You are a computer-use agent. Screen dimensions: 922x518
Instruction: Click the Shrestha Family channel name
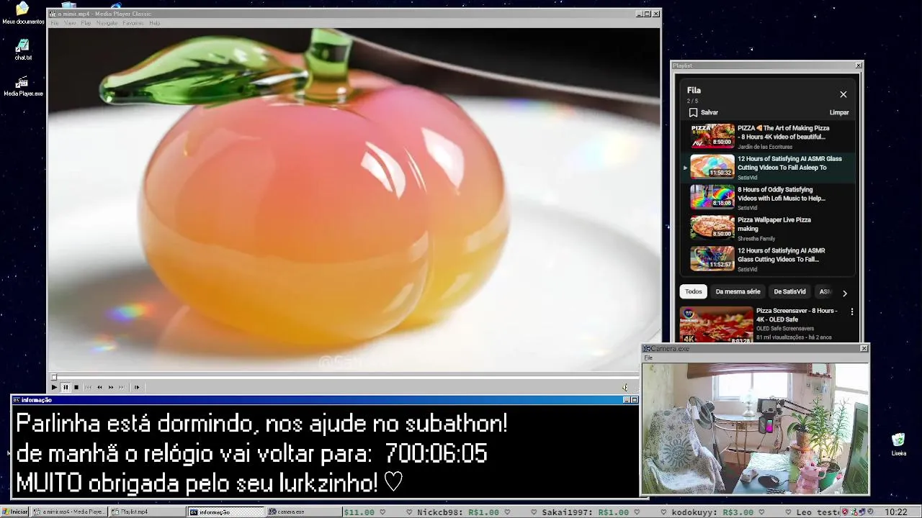[756, 239]
